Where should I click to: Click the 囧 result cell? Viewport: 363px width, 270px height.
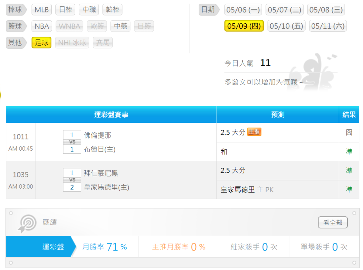(349, 132)
